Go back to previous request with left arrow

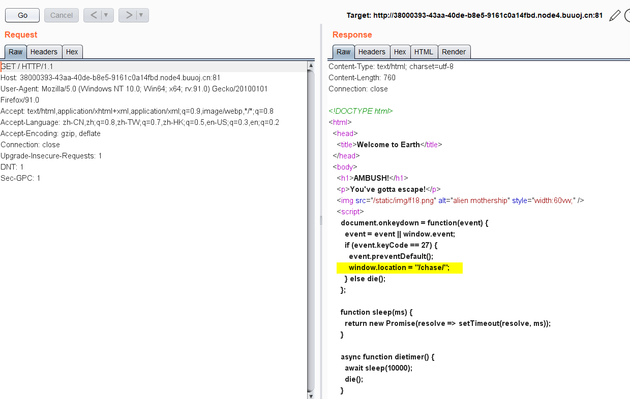tap(93, 15)
